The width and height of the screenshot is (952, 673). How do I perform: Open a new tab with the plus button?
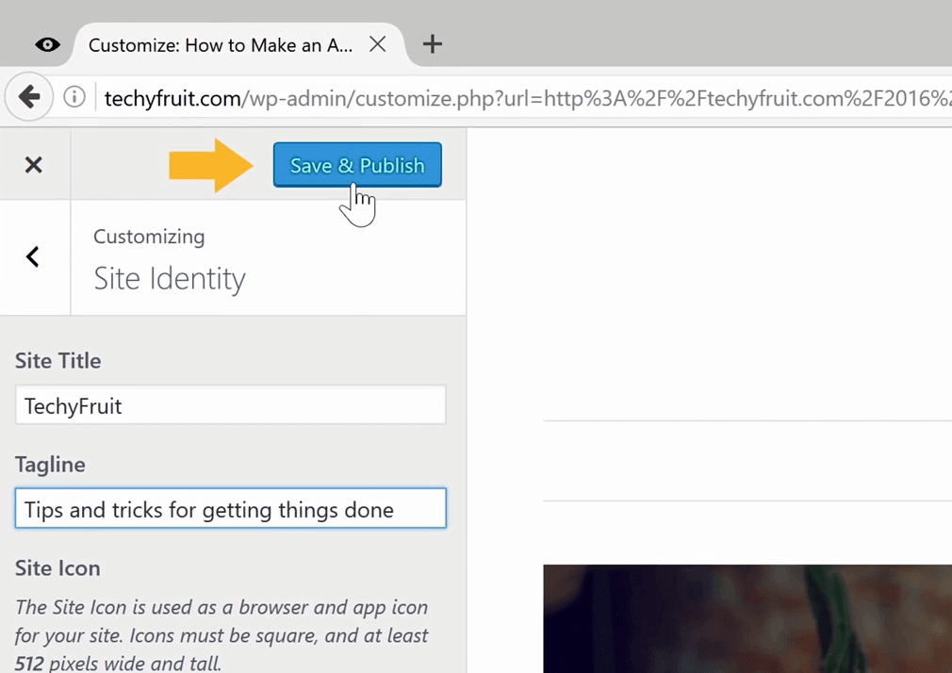point(433,43)
